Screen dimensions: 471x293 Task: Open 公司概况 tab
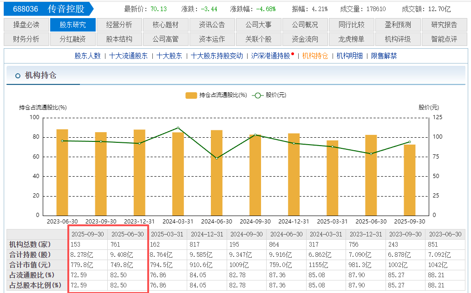click(305, 25)
